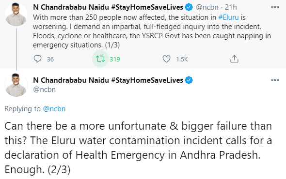Click the author name on the first tweet
Viewport: 286px width, 179px height.
[108, 7]
